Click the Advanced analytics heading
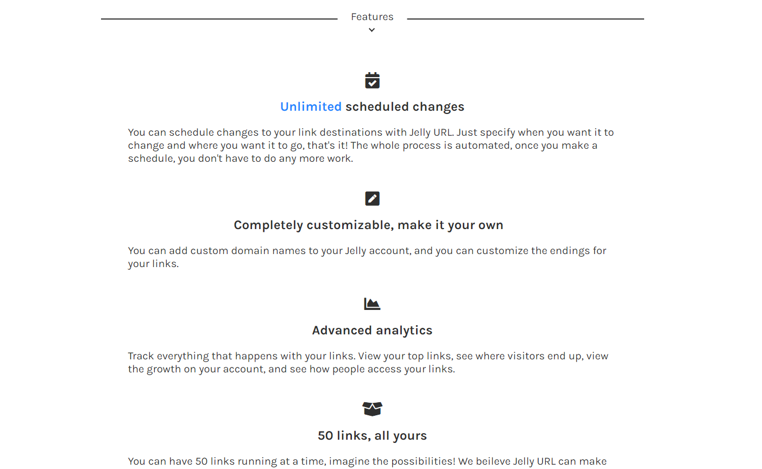 tap(372, 331)
